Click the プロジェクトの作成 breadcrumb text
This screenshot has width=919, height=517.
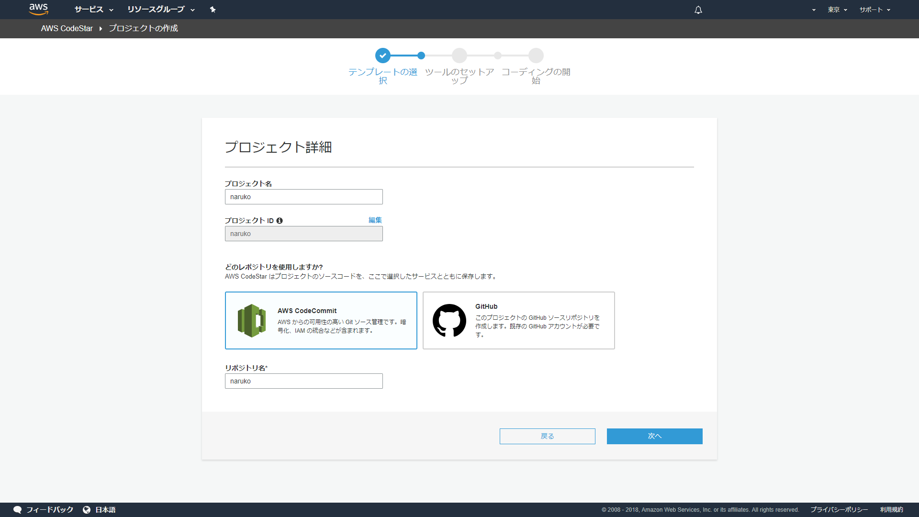144,28
